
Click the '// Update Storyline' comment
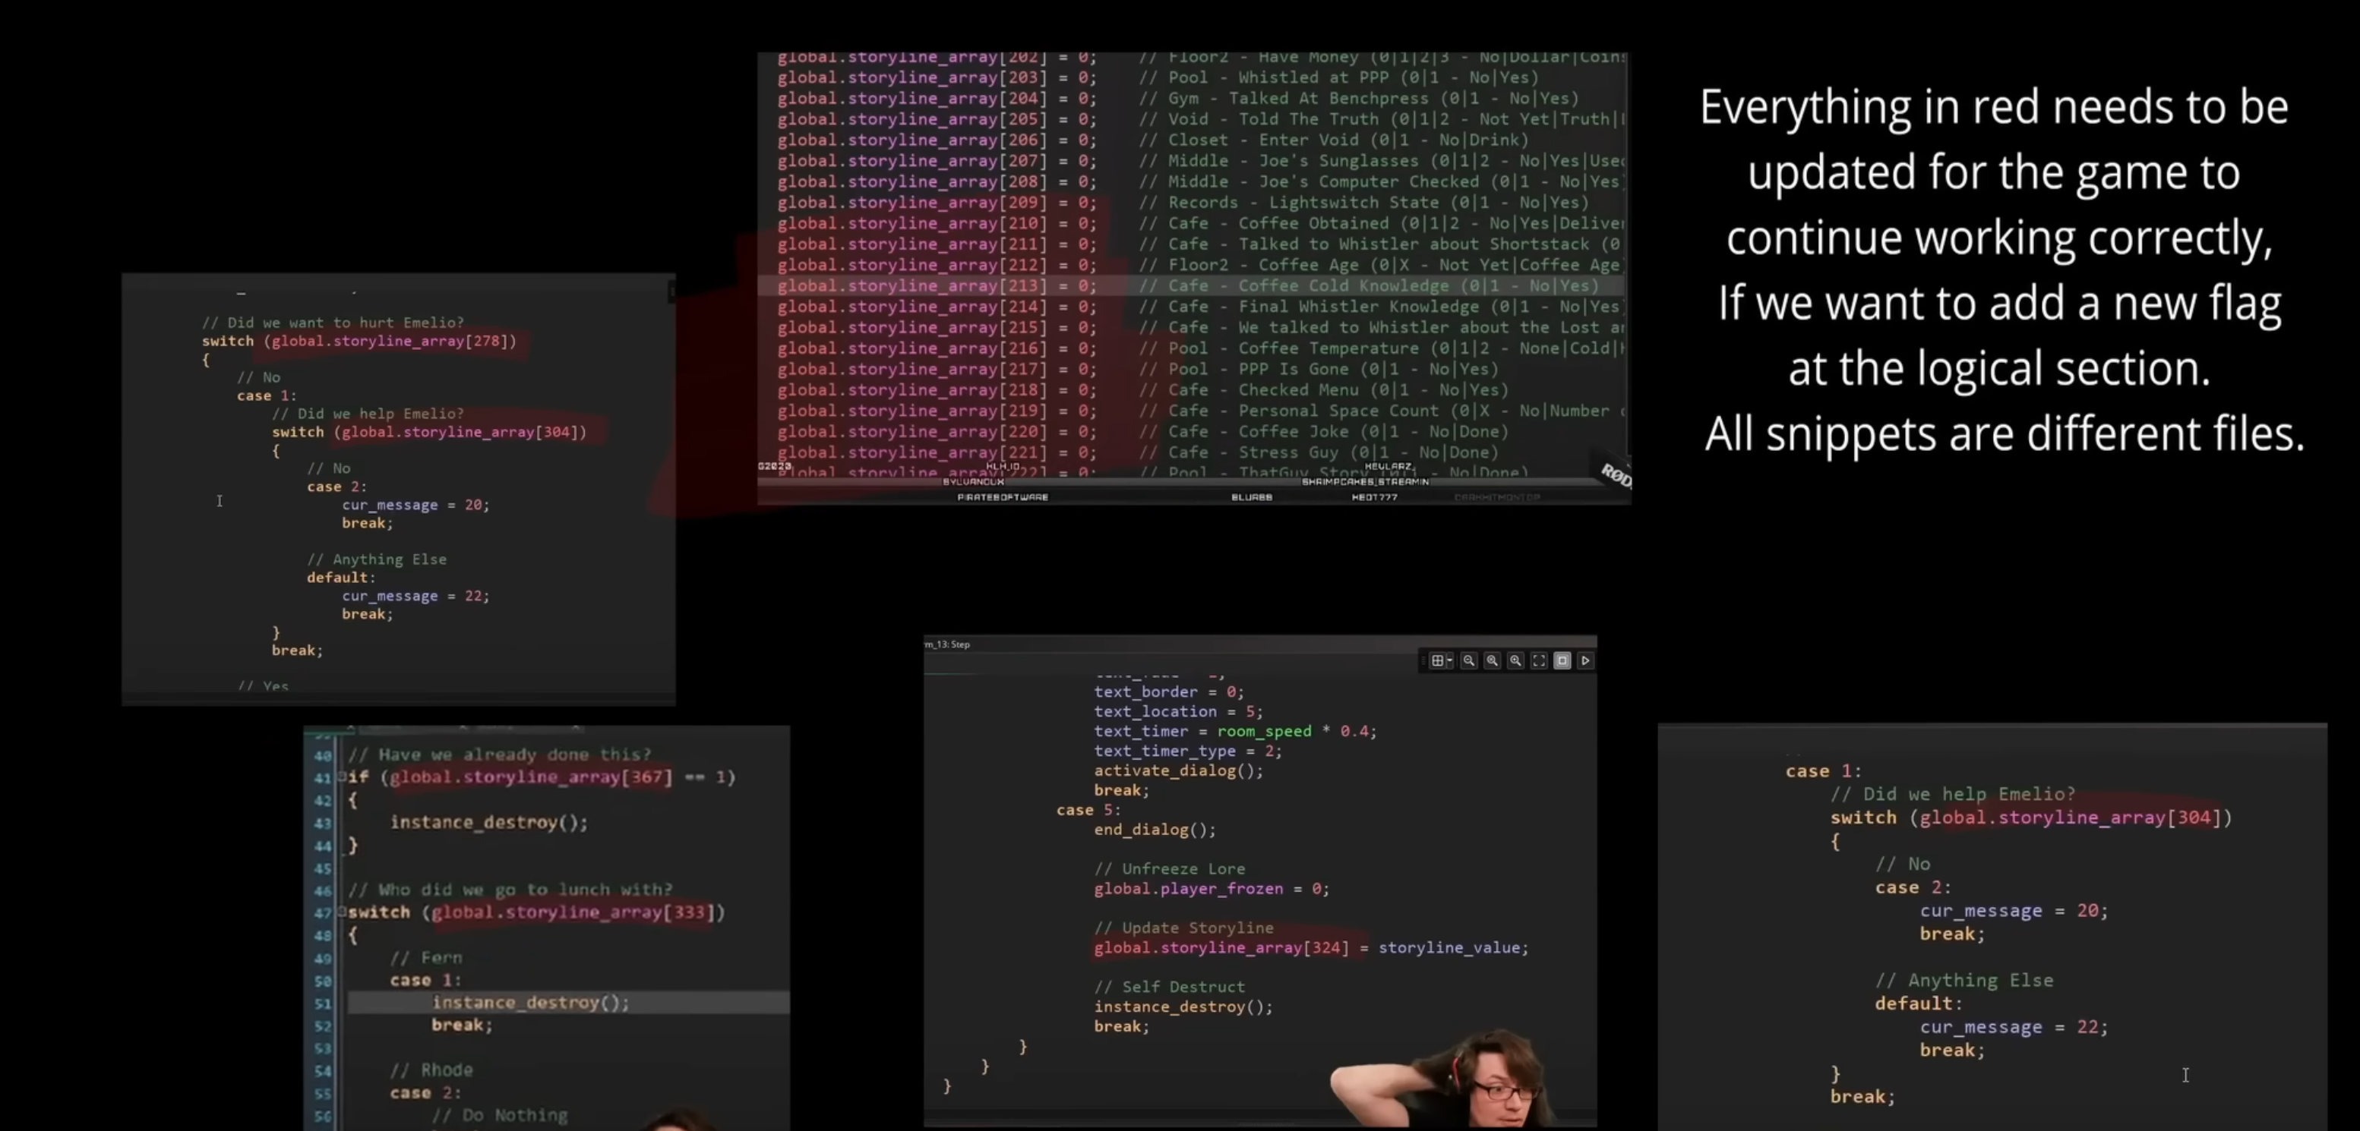point(1183,928)
